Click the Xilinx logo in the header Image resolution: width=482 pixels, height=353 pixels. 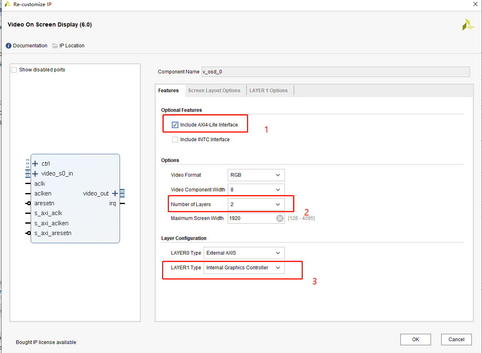point(468,24)
